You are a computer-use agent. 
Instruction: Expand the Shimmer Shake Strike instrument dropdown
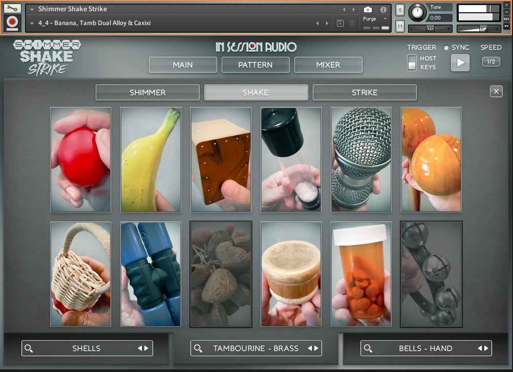click(x=32, y=10)
